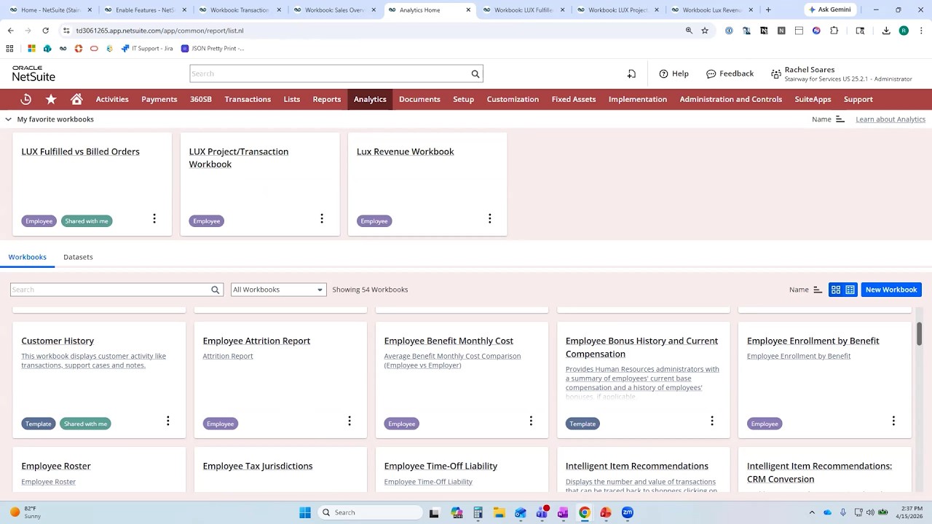The height and width of the screenshot is (524, 932).
Task: Click the change role icon beside Rachel Soares
Action: coord(776,74)
